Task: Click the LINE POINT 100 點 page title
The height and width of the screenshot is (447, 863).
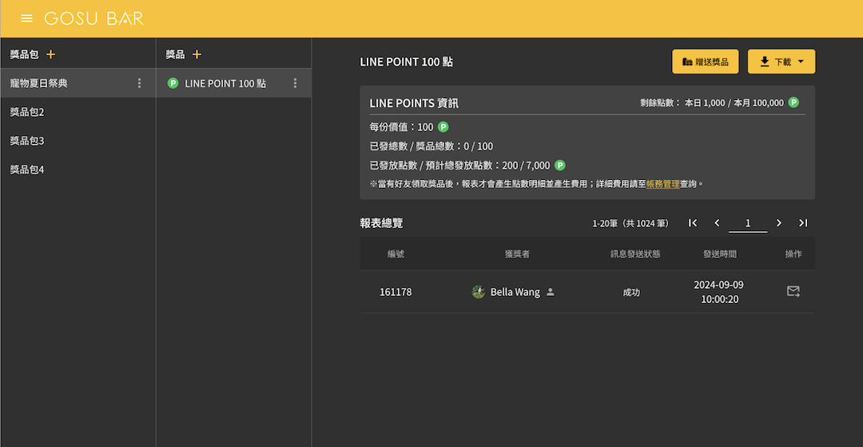Action: coord(406,62)
